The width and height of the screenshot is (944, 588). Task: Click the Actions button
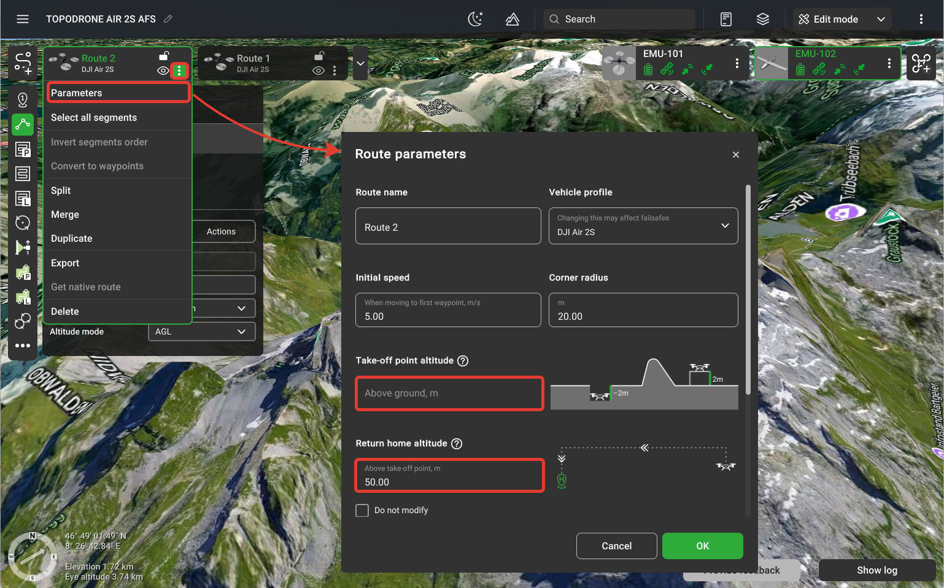point(221,231)
